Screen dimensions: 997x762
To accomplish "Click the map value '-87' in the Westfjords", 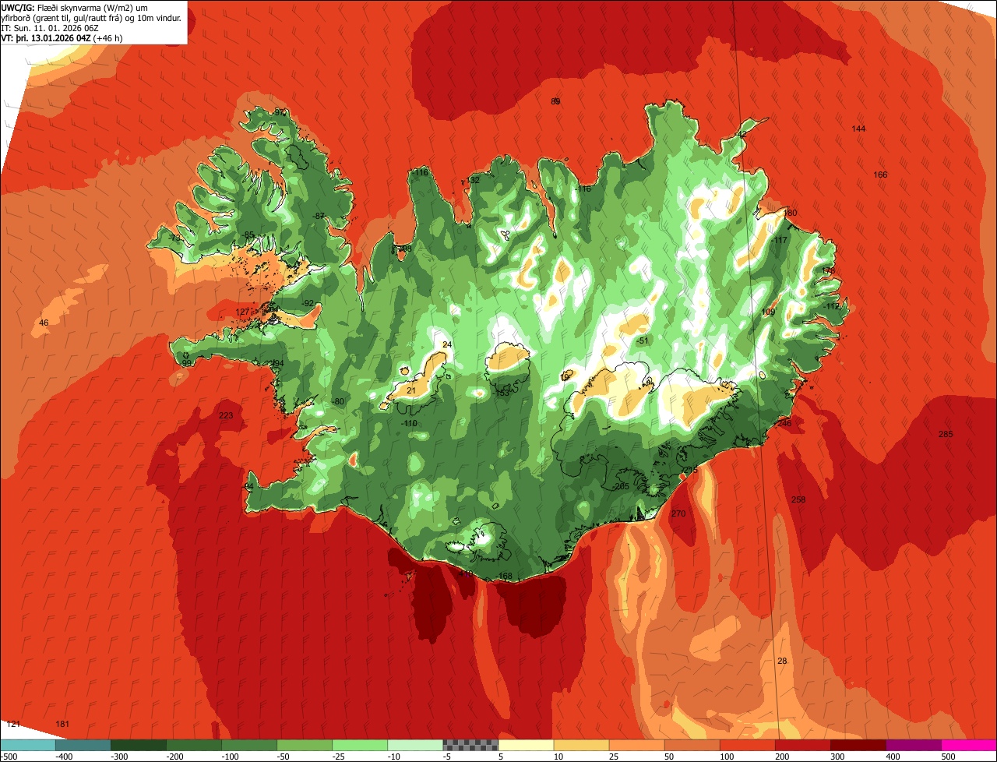I will [x=318, y=216].
